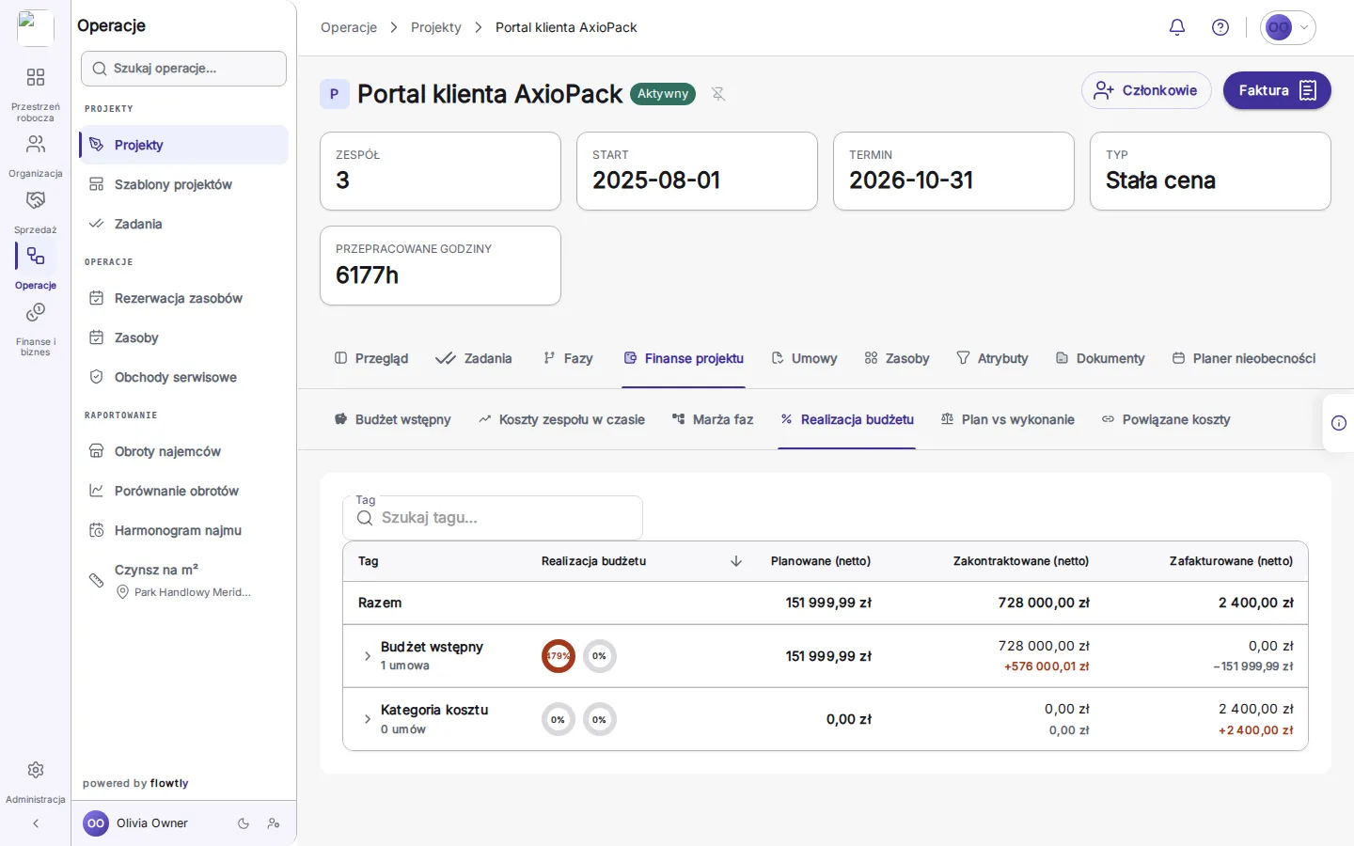This screenshot has height=846, width=1354.
Task: Open Obroty najemców report
Action: pyautogui.click(x=184, y=451)
